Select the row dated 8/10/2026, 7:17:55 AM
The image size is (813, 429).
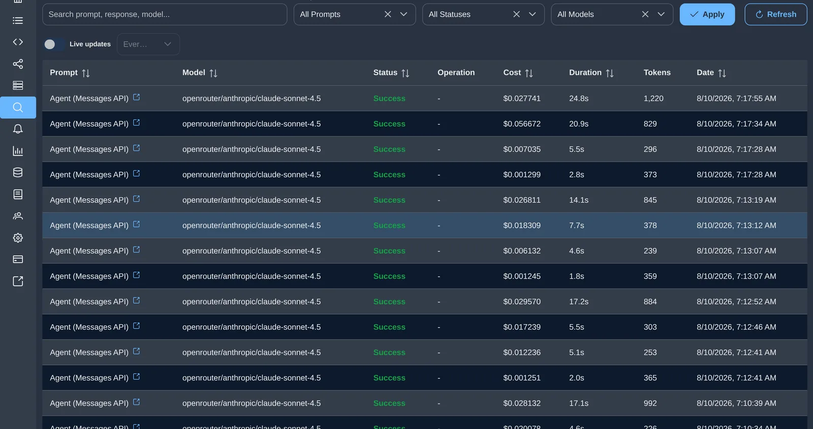(x=425, y=98)
